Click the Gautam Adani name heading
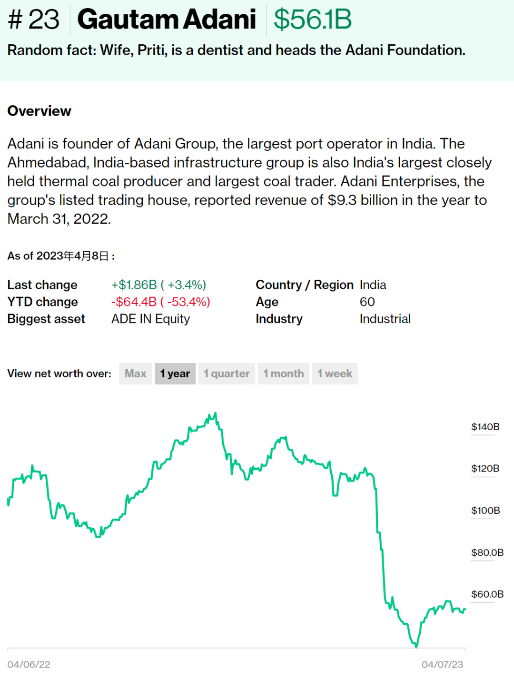 tap(167, 20)
